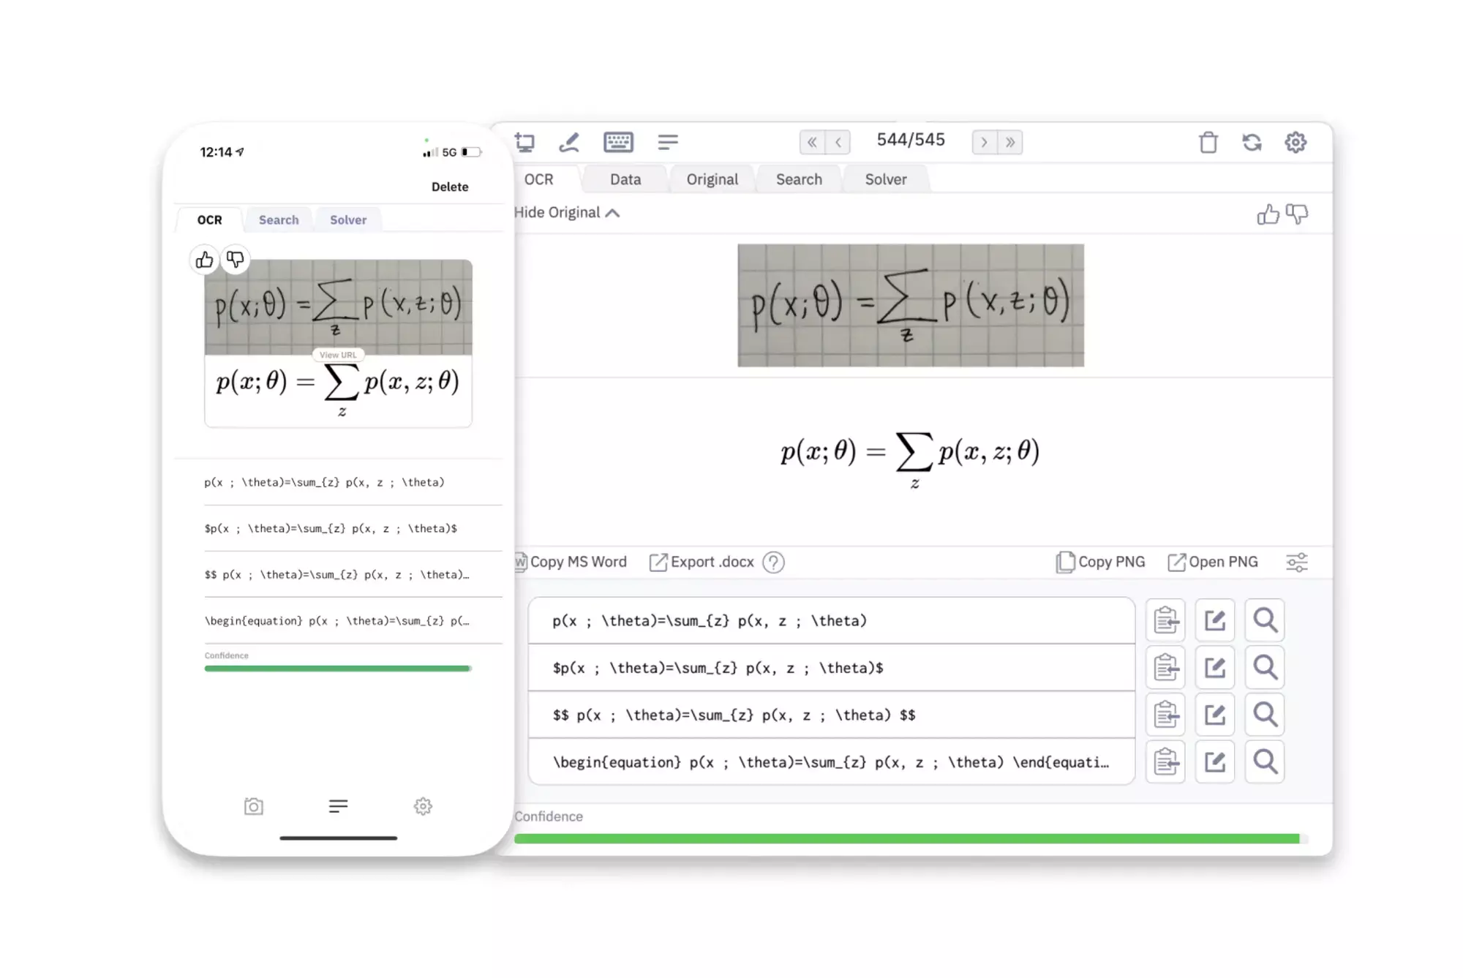Click the OCR tab on mobile
This screenshot has height=978, width=1463.
point(209,219)
